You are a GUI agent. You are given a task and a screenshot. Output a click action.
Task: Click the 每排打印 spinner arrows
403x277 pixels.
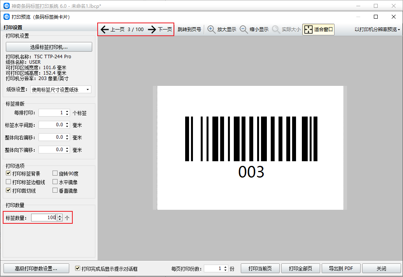coord(67,113)
